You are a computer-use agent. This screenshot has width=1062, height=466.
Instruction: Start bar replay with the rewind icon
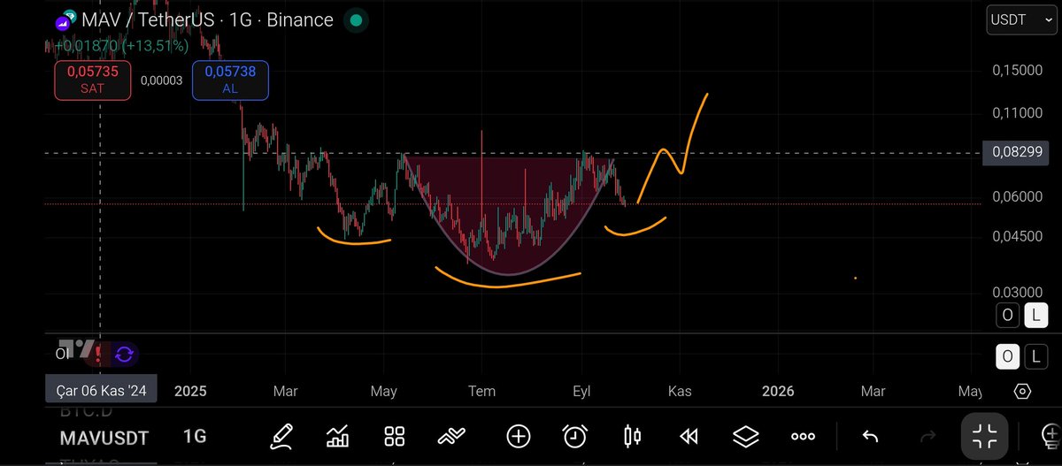[689, 435]
